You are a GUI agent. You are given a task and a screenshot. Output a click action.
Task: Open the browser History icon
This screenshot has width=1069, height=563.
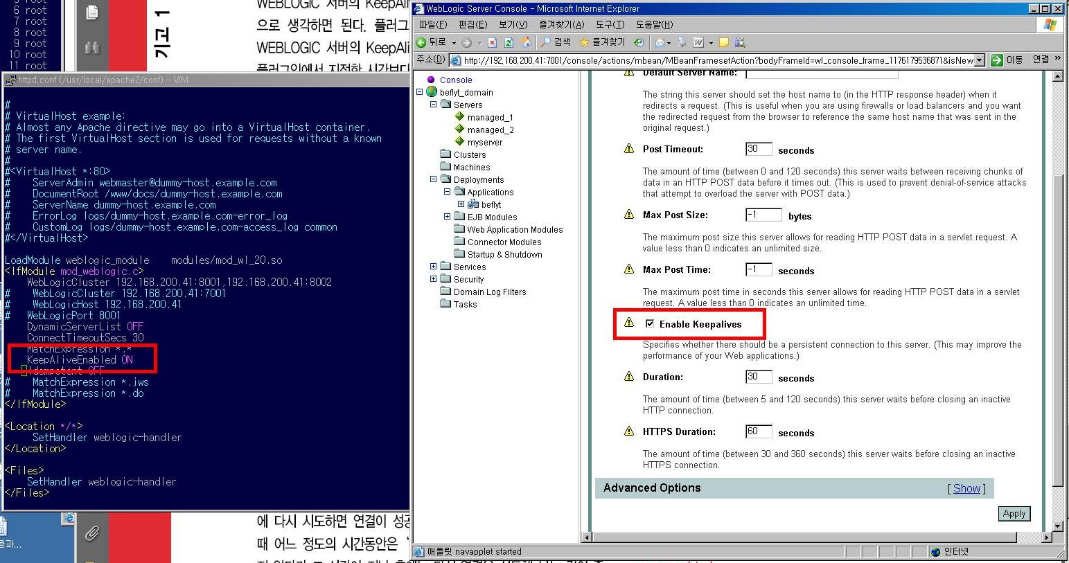[x=638, y=42]
